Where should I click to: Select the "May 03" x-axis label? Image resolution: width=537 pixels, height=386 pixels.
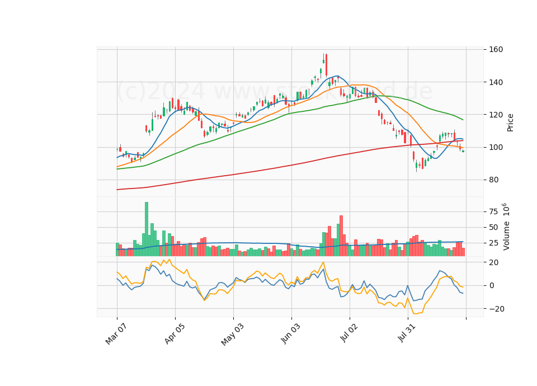coord(233,335)
